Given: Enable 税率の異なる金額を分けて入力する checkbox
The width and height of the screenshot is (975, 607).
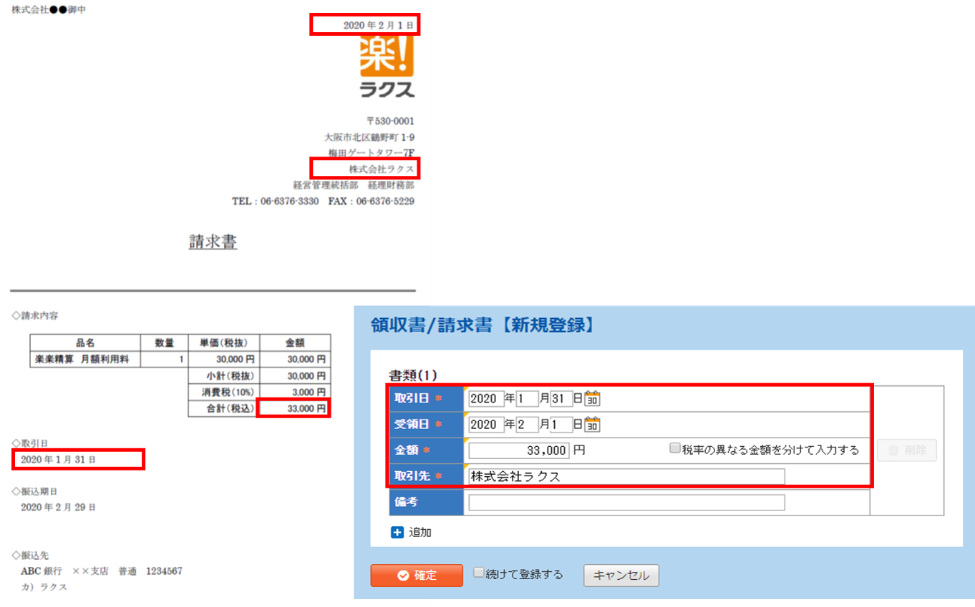Looking at the screenshot, I should (x=674, y=448).
